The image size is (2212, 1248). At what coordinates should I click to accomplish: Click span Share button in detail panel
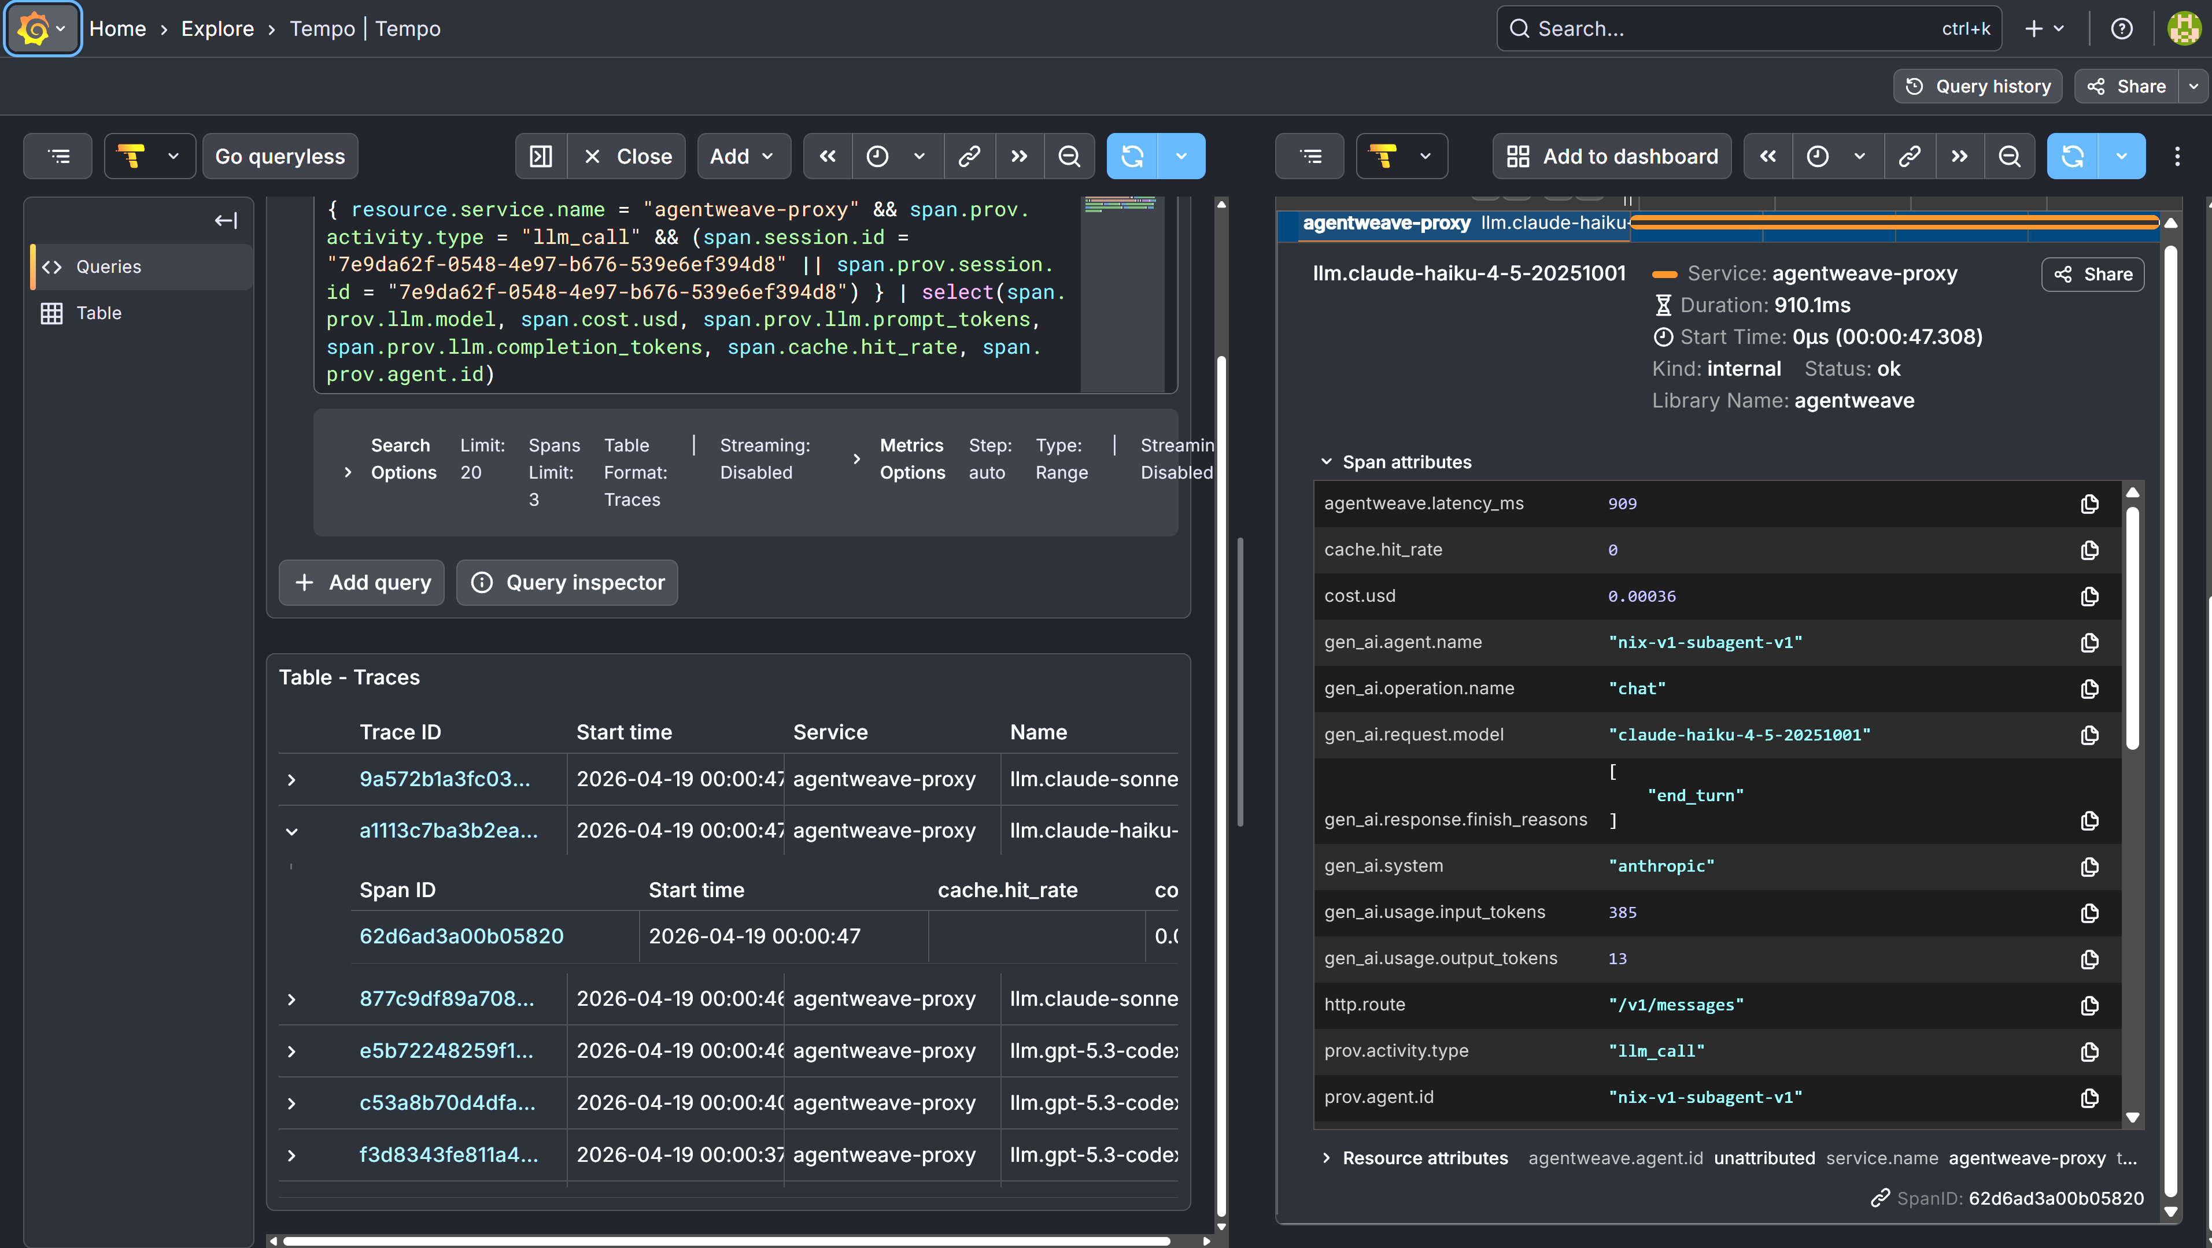coord(2093,275)
